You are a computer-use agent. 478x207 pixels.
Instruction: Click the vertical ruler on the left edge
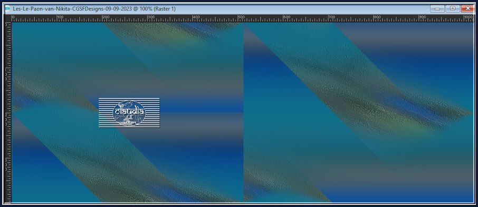(x=8, y=112)
